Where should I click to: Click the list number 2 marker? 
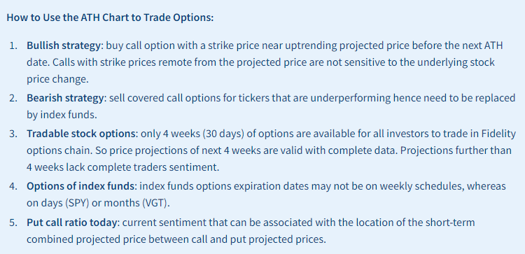tap(13, 99)
